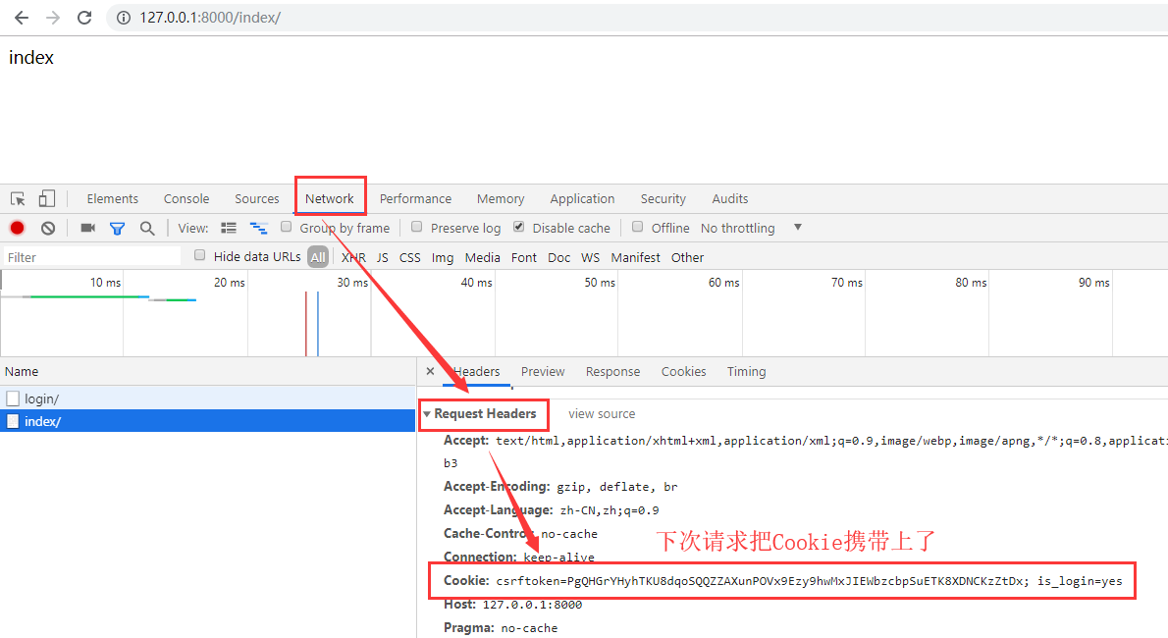Open the Console tab
This screenshot has height=638, width=1168.
pos(186,199)
